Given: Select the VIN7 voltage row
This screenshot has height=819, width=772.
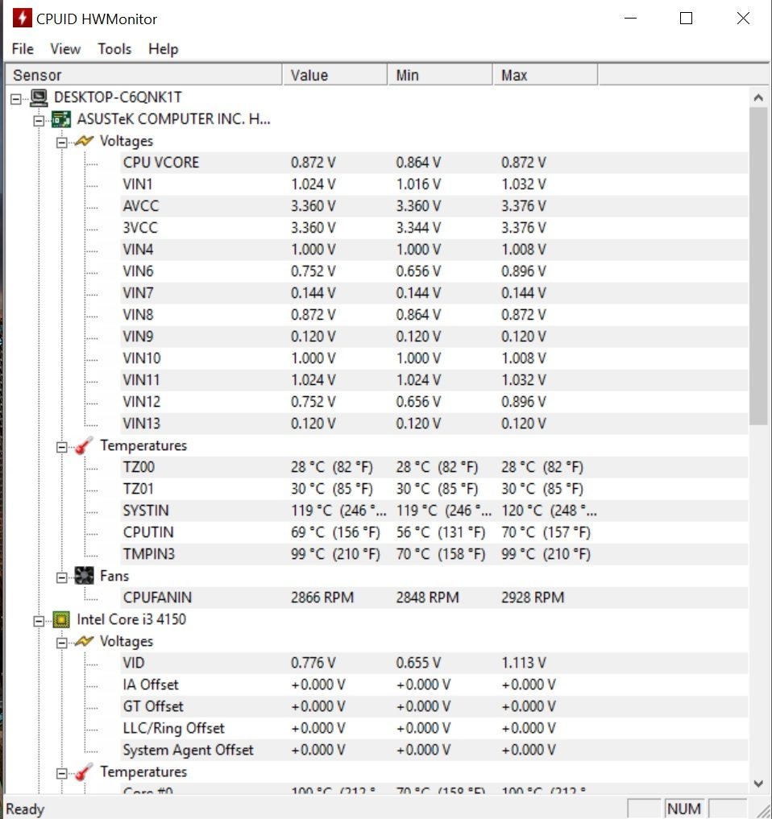Looking at the screenshot, I should point(434,293).
